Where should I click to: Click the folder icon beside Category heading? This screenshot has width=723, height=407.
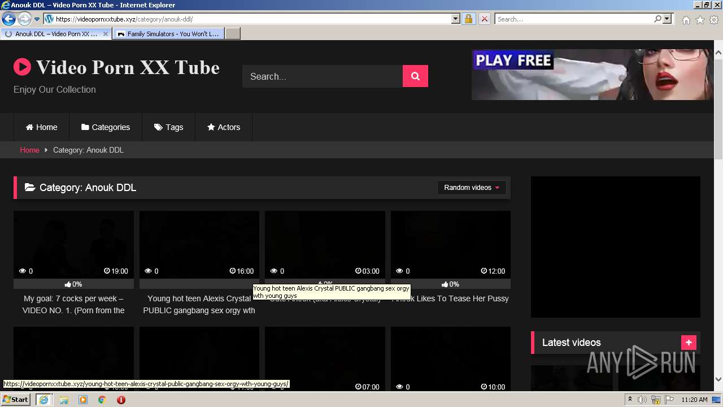[30, 188]
